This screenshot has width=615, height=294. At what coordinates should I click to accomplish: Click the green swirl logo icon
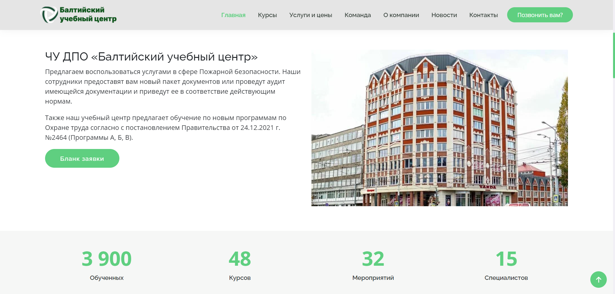click(x=49, y=15)
